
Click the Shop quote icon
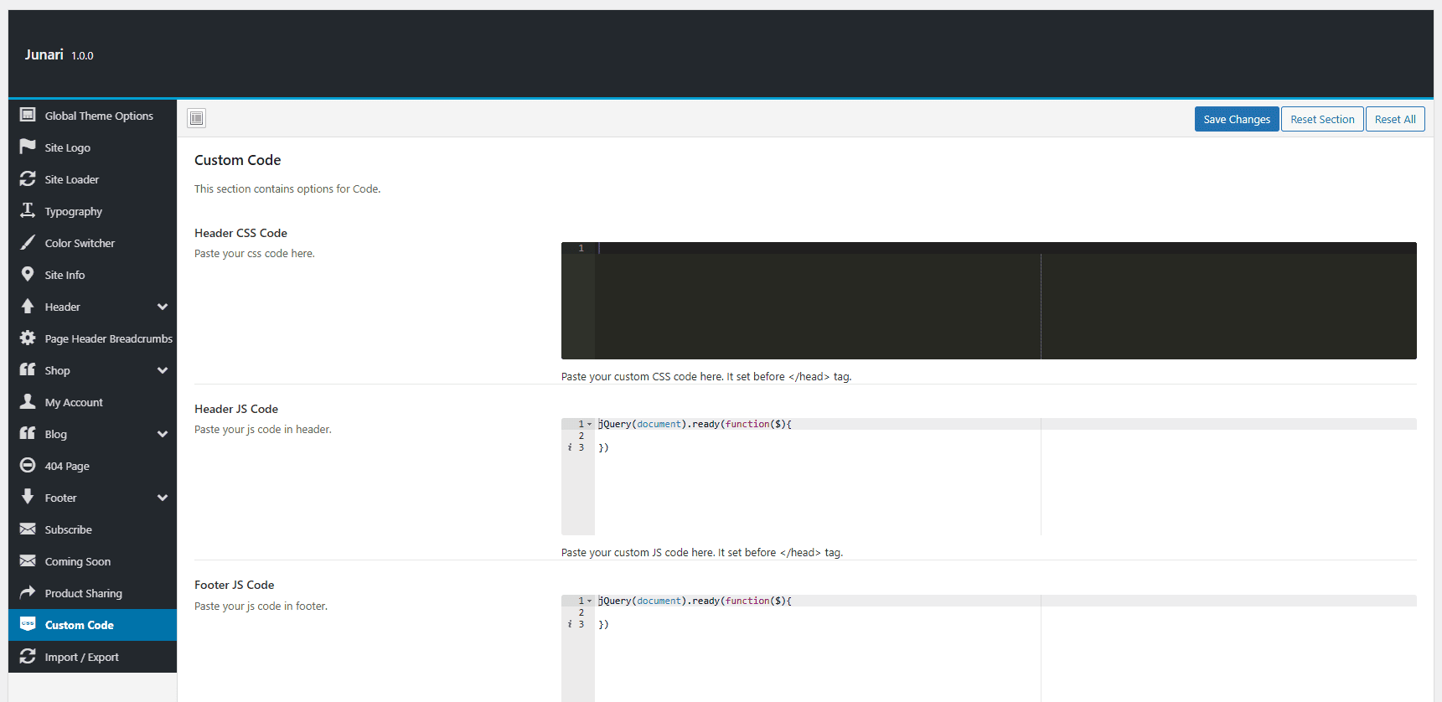point(28,369)
